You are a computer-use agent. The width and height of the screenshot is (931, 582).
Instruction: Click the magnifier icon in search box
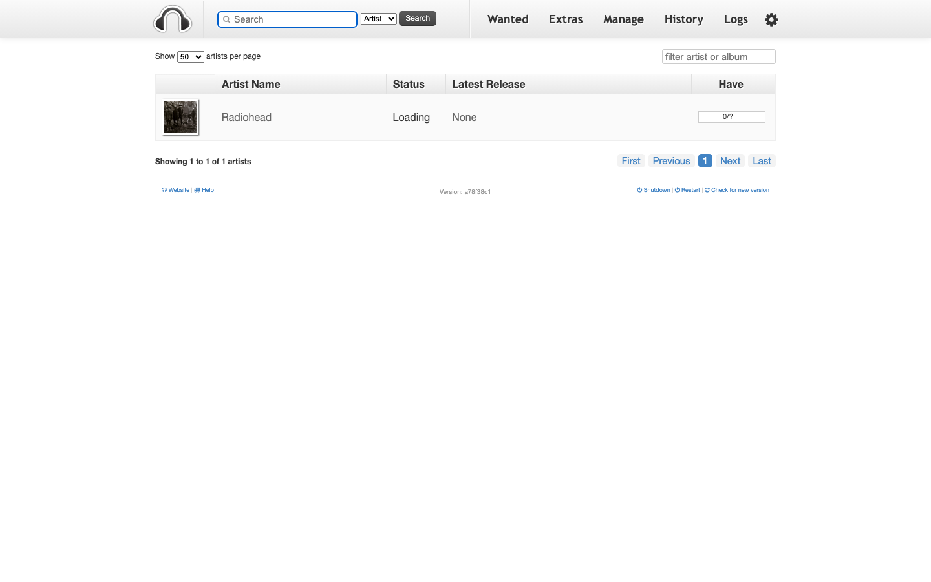click(x=226, y=19)
